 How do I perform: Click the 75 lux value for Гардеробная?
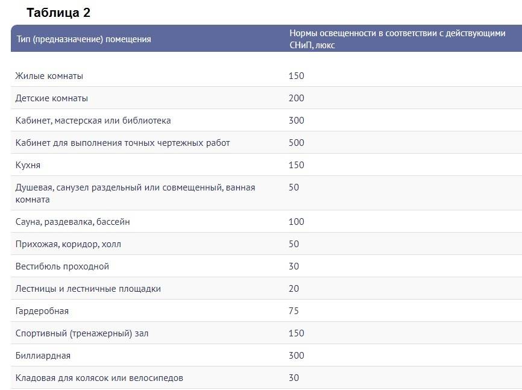click(294, 311)
